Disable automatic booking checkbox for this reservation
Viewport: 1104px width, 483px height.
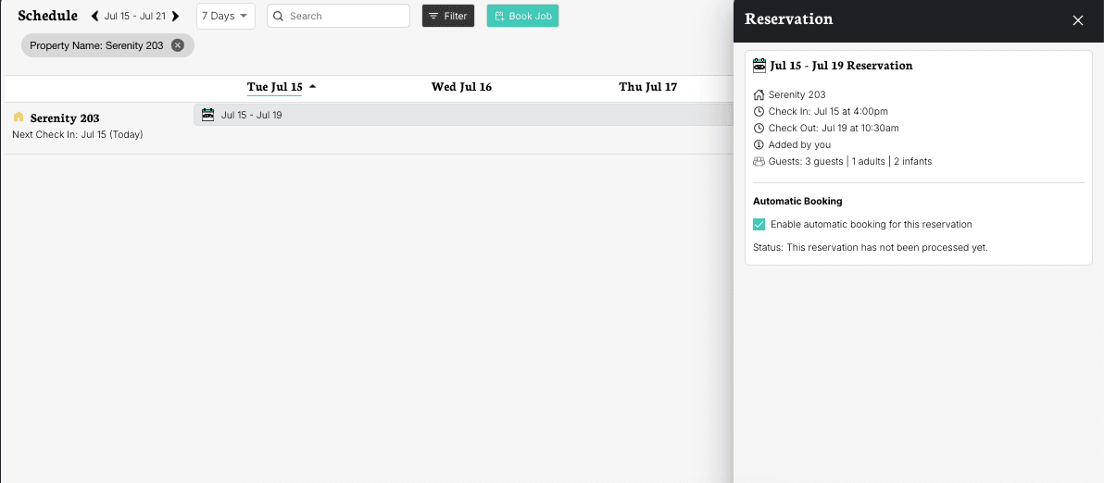pos(759,224)
